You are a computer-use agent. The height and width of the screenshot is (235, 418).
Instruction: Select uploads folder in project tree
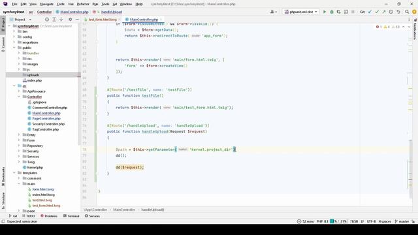[33, 75]
